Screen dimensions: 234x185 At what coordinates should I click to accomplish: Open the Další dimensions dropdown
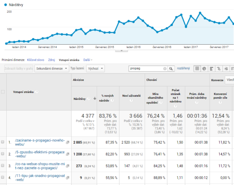click(x=88, y=60)
